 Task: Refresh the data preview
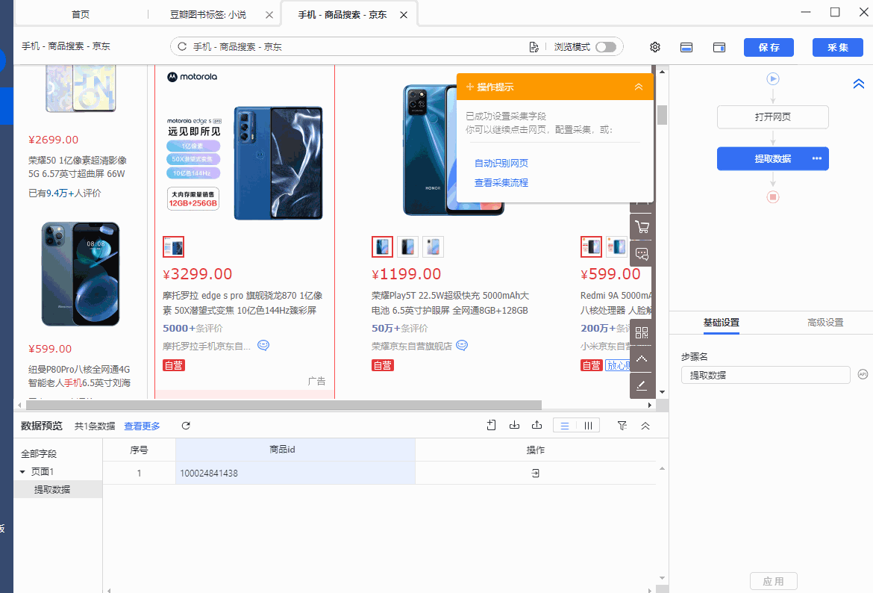click(186, 426)
